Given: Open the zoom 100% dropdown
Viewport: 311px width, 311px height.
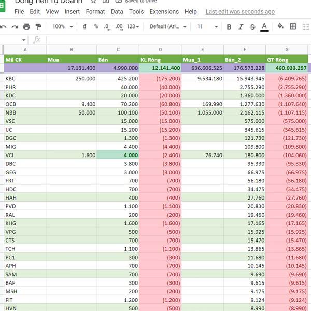Looking at the screenshot, I should click(x=63, y=26).
